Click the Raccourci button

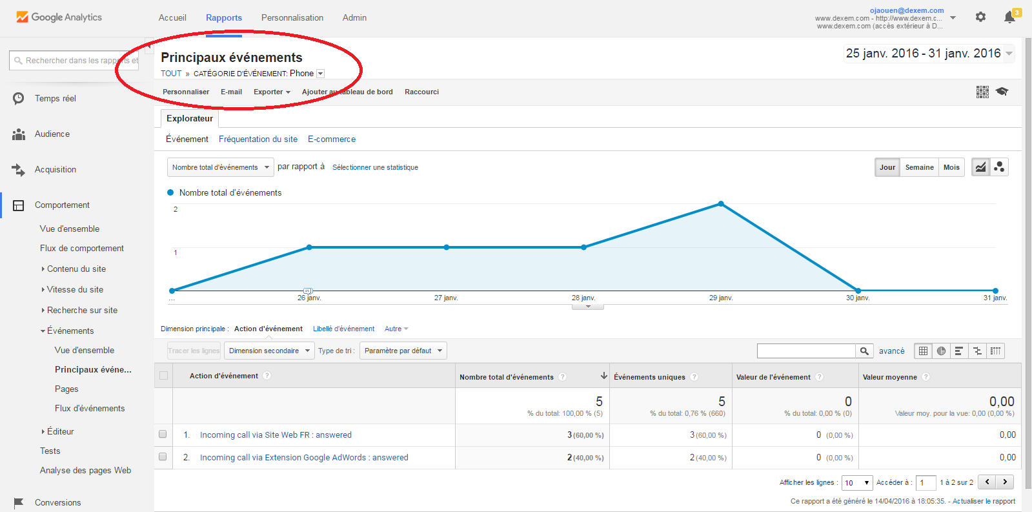pos(421,92)
